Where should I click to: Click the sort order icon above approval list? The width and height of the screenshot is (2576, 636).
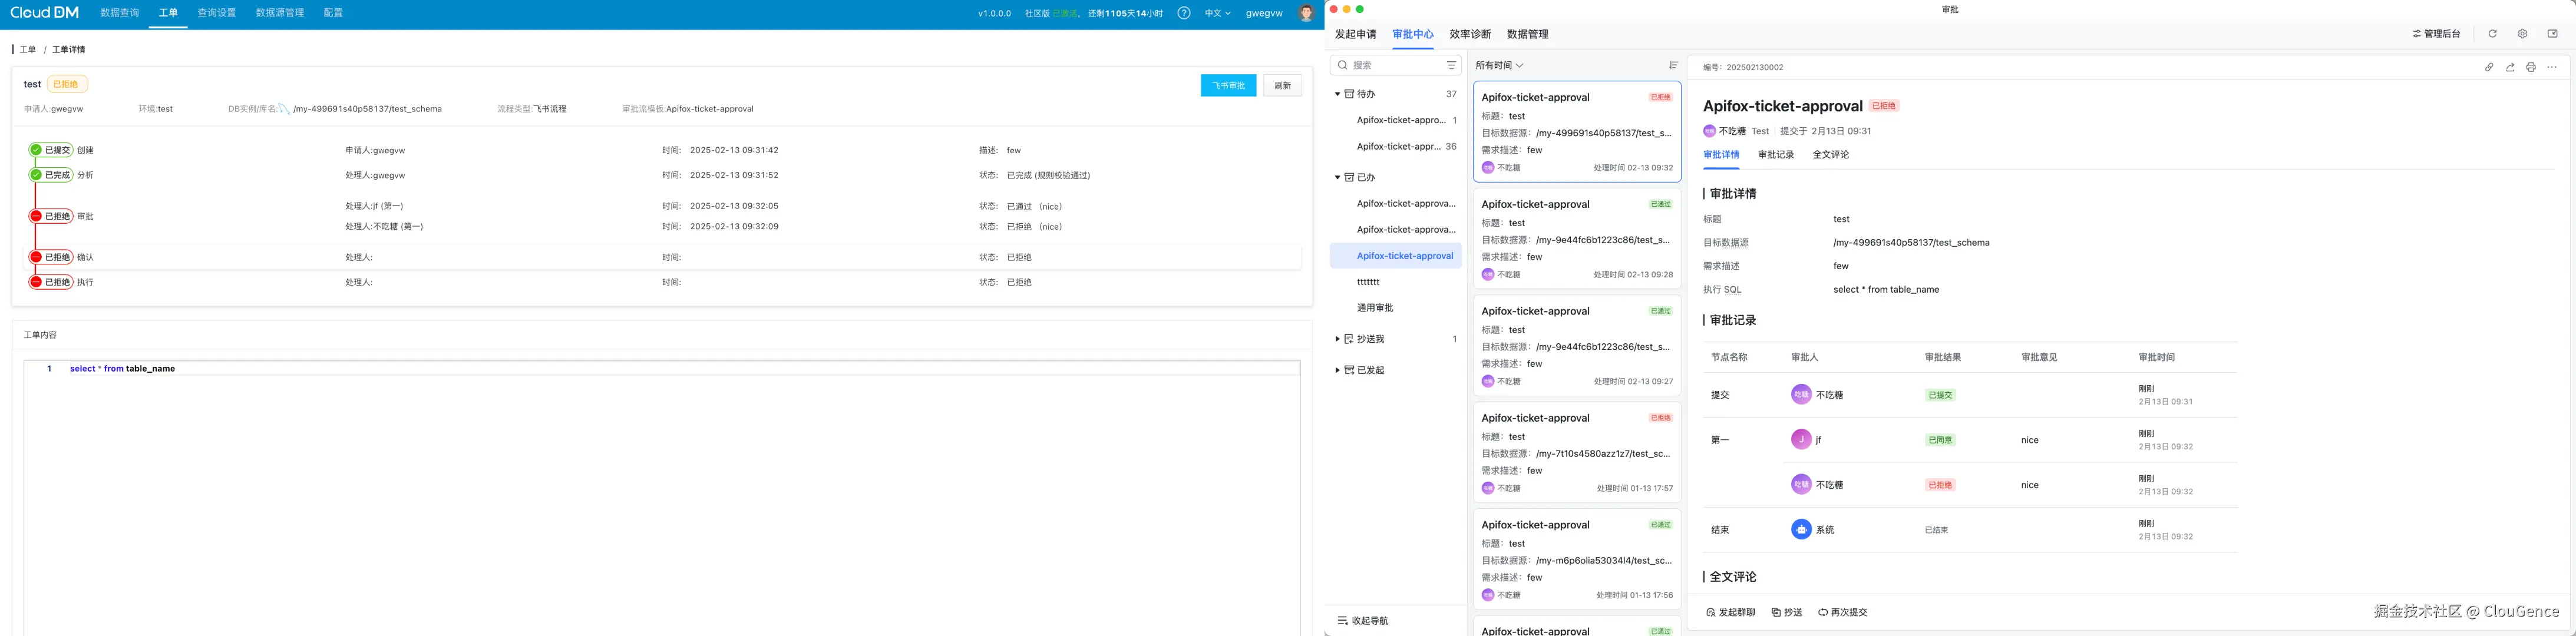[x=1673, y=65]
